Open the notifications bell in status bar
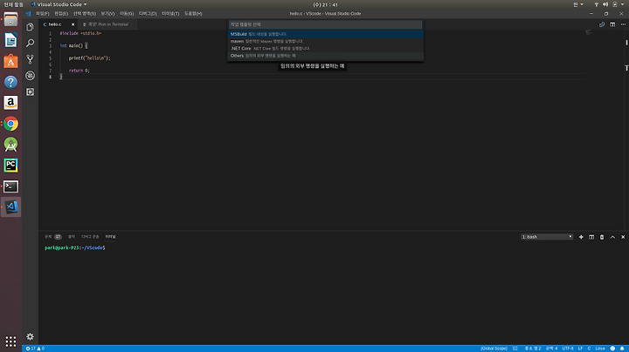 pyautogui.click(x=622, y=349)
